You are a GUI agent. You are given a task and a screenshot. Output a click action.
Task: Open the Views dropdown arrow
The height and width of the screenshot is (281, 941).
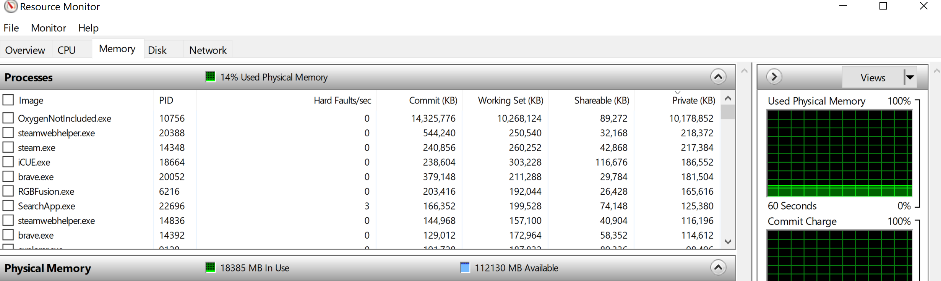click(x=910, y=78)
